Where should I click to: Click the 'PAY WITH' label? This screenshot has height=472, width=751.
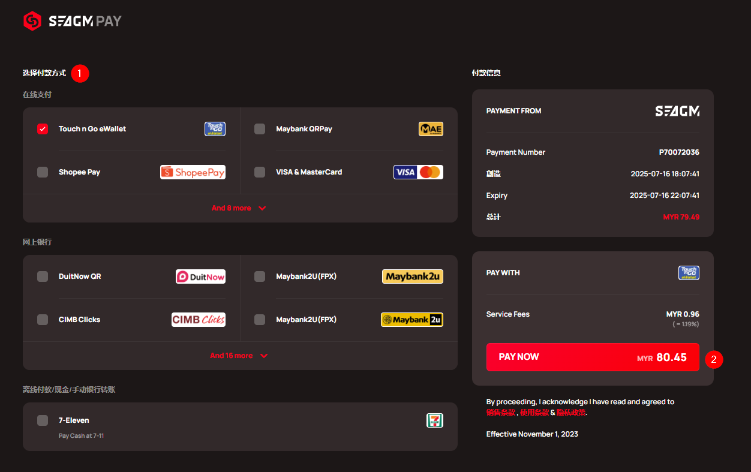point(503,273)
